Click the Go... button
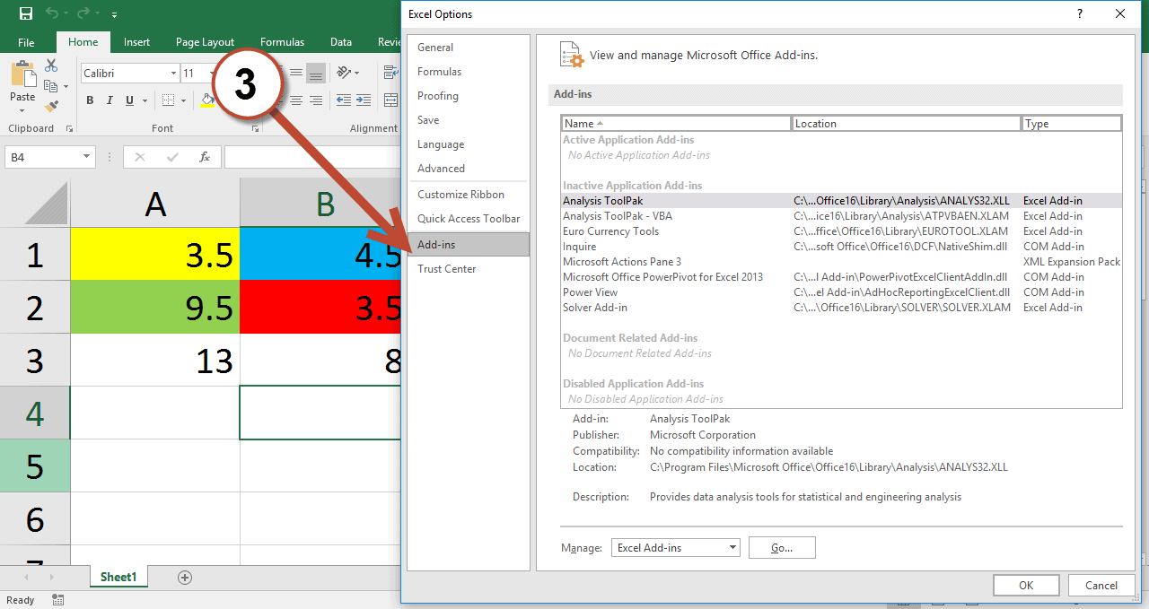 [782, 547]
